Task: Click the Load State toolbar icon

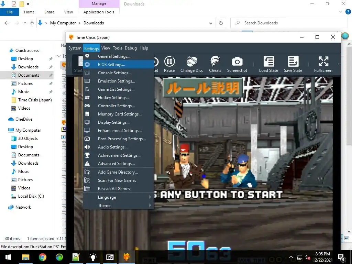Action: click(x=268, y=64)
